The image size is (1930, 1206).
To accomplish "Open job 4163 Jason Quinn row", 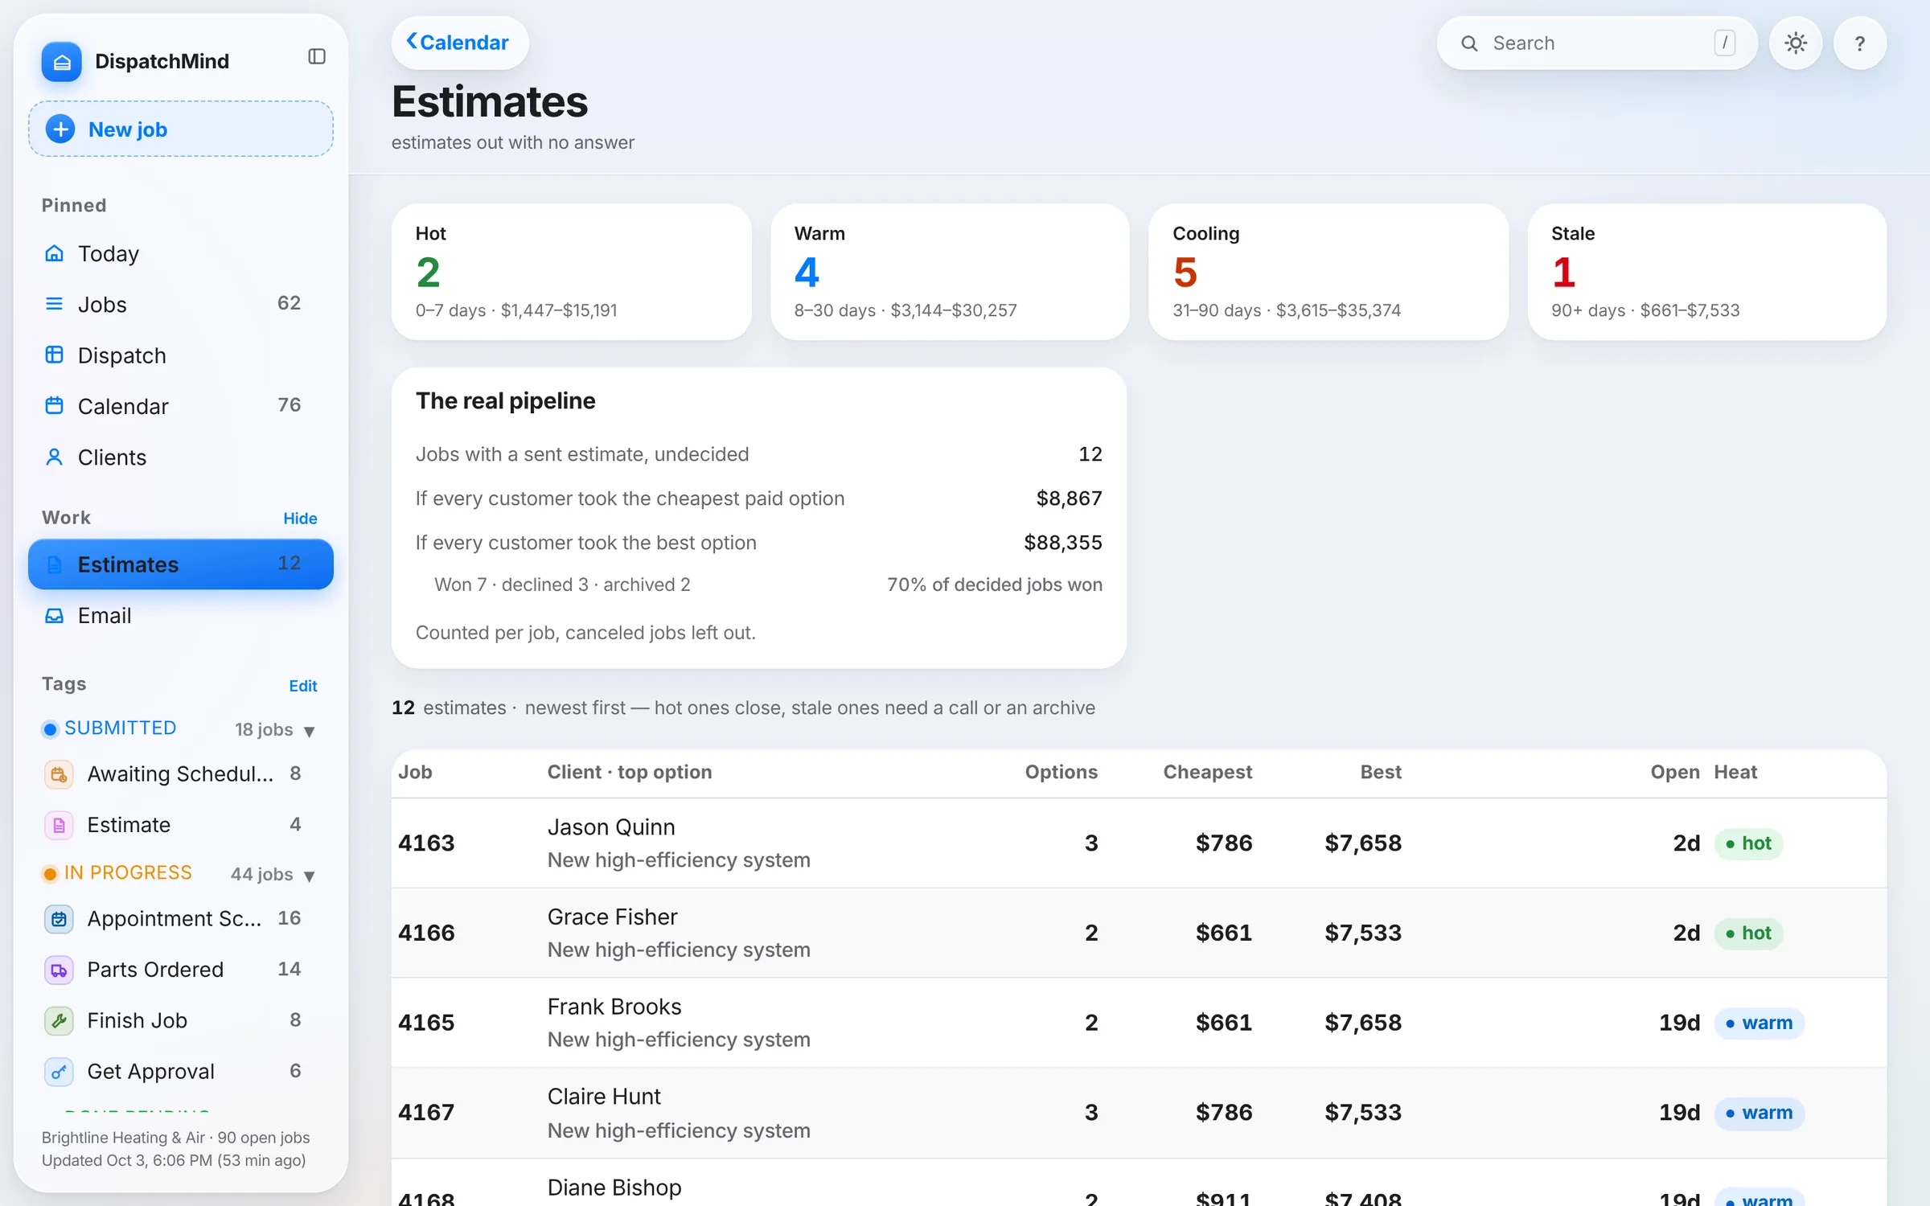I will click(1139, 843).
